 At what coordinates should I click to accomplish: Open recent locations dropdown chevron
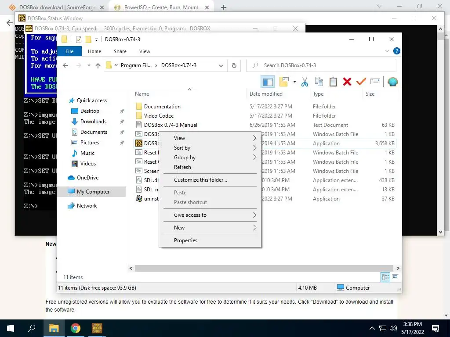click(89, 66)
